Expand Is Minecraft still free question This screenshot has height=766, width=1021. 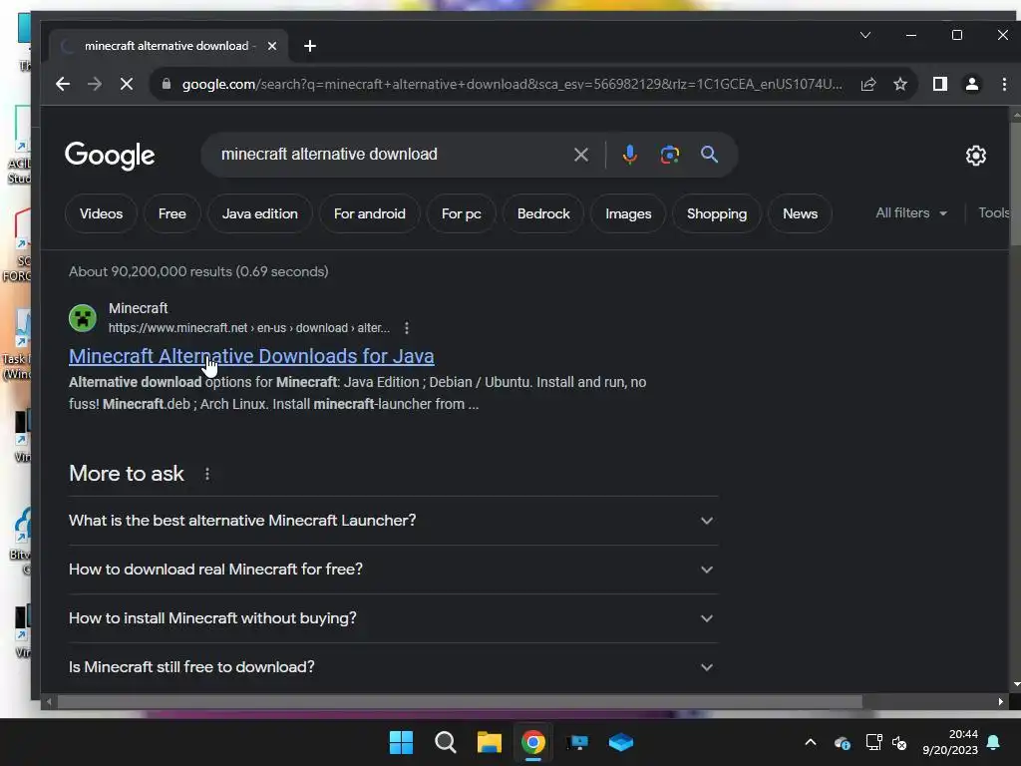coord(393,667)
